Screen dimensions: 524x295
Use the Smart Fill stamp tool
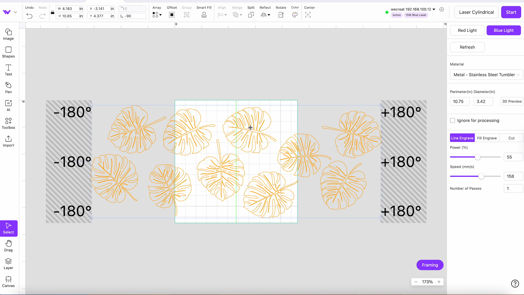pyautogui.click(x=204, y=15)
